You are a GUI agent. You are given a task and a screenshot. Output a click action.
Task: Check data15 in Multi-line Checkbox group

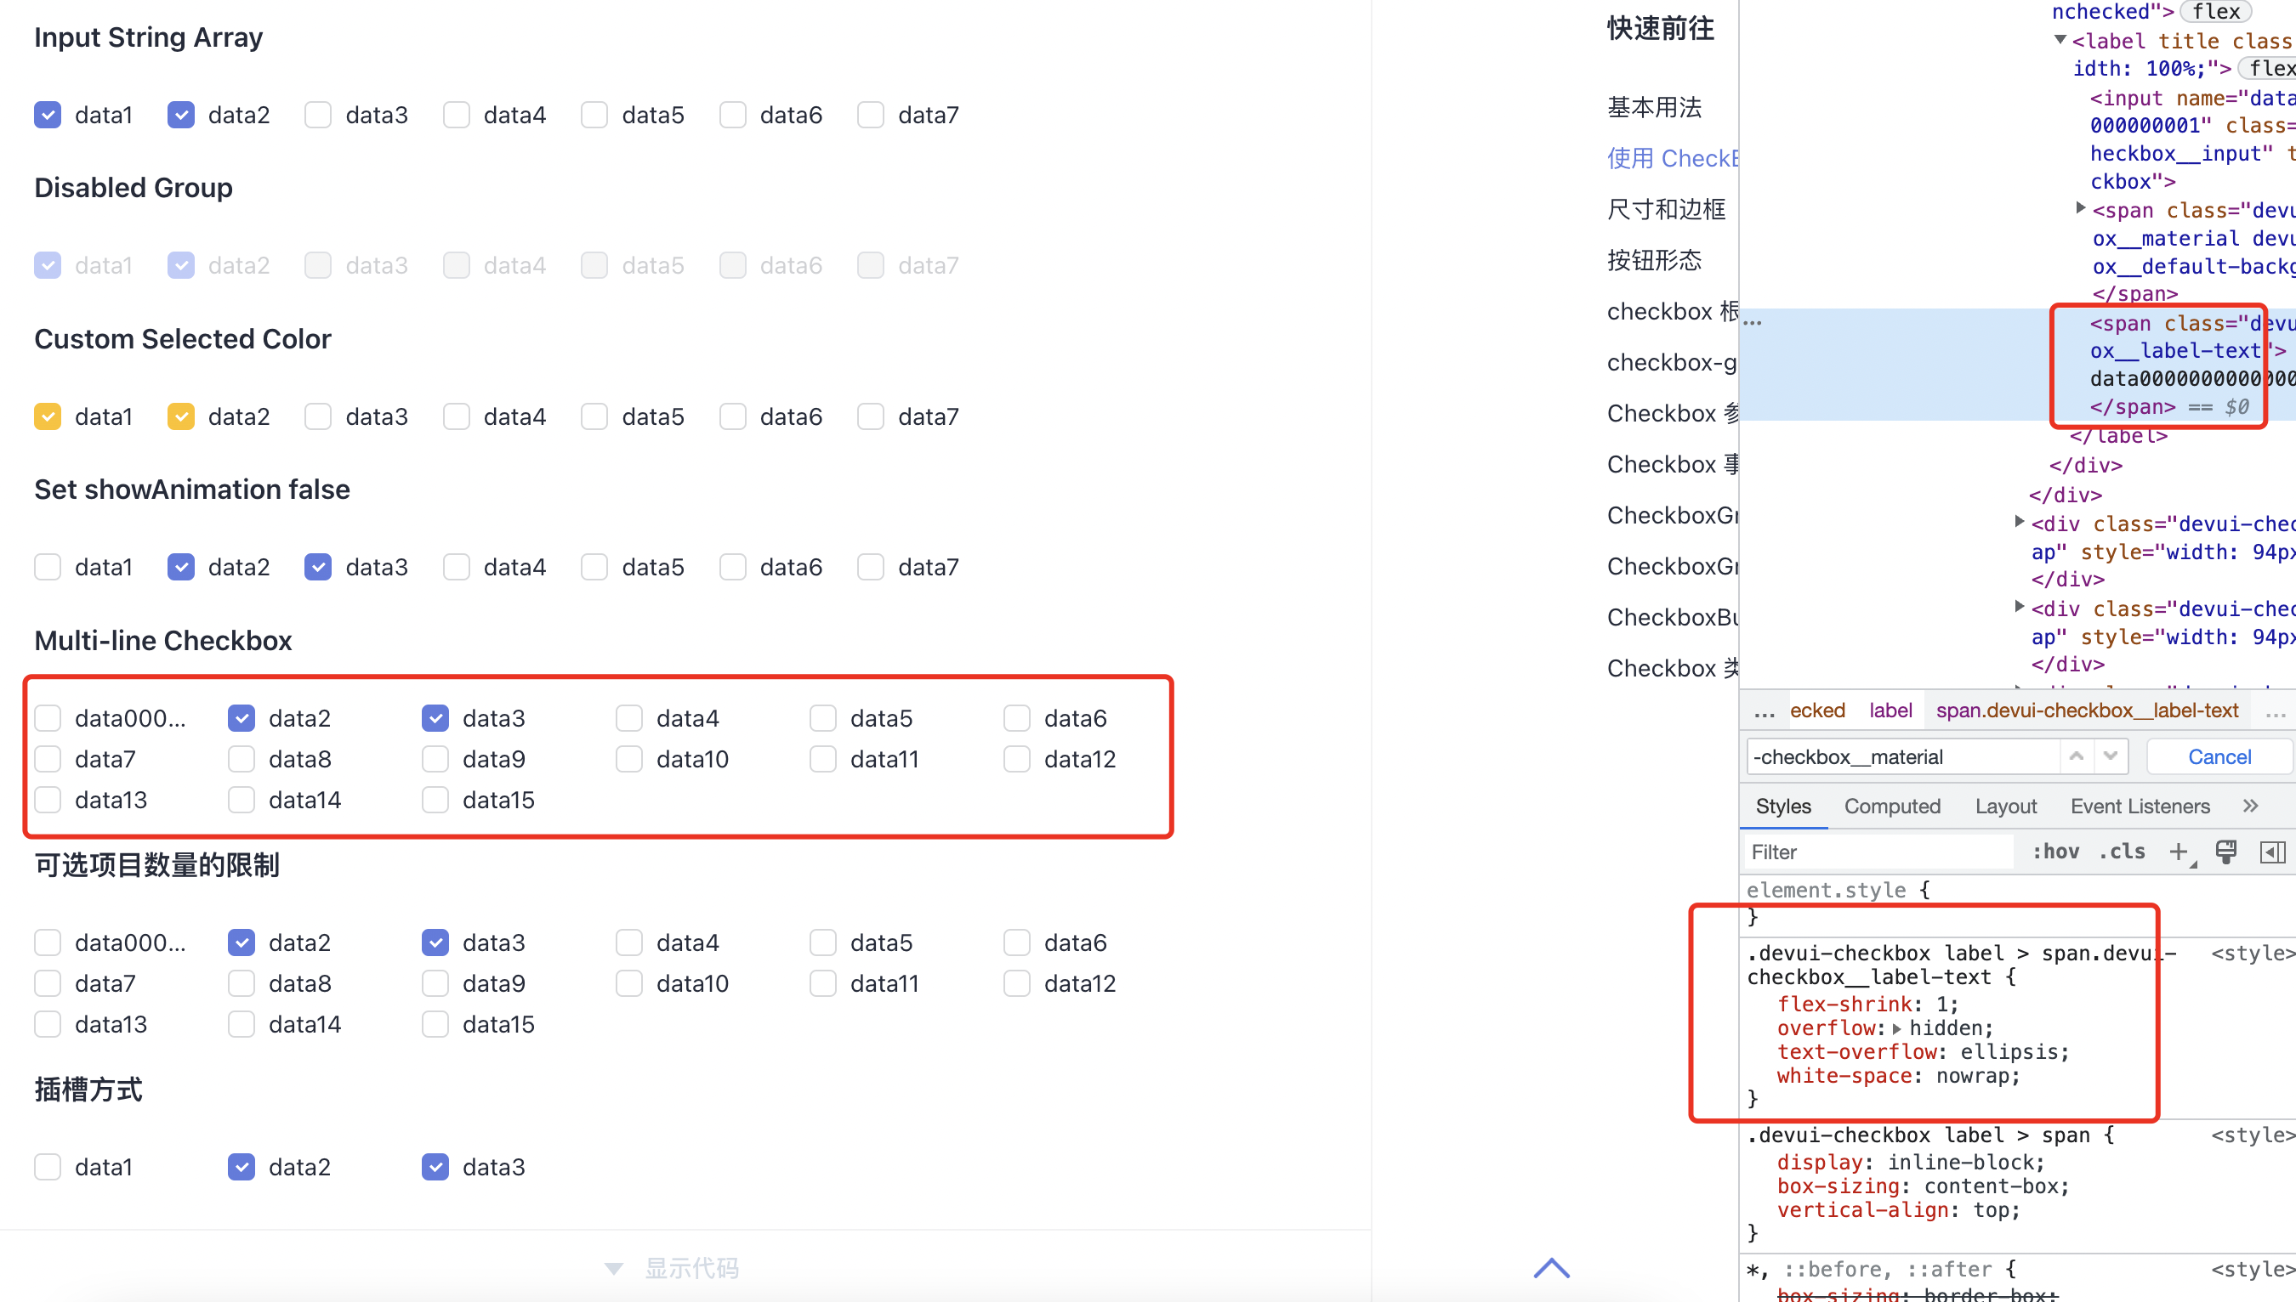pos(435,800)
